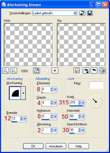Click the Hoek angle dial
110x153 pixels.
pos(96,102)
